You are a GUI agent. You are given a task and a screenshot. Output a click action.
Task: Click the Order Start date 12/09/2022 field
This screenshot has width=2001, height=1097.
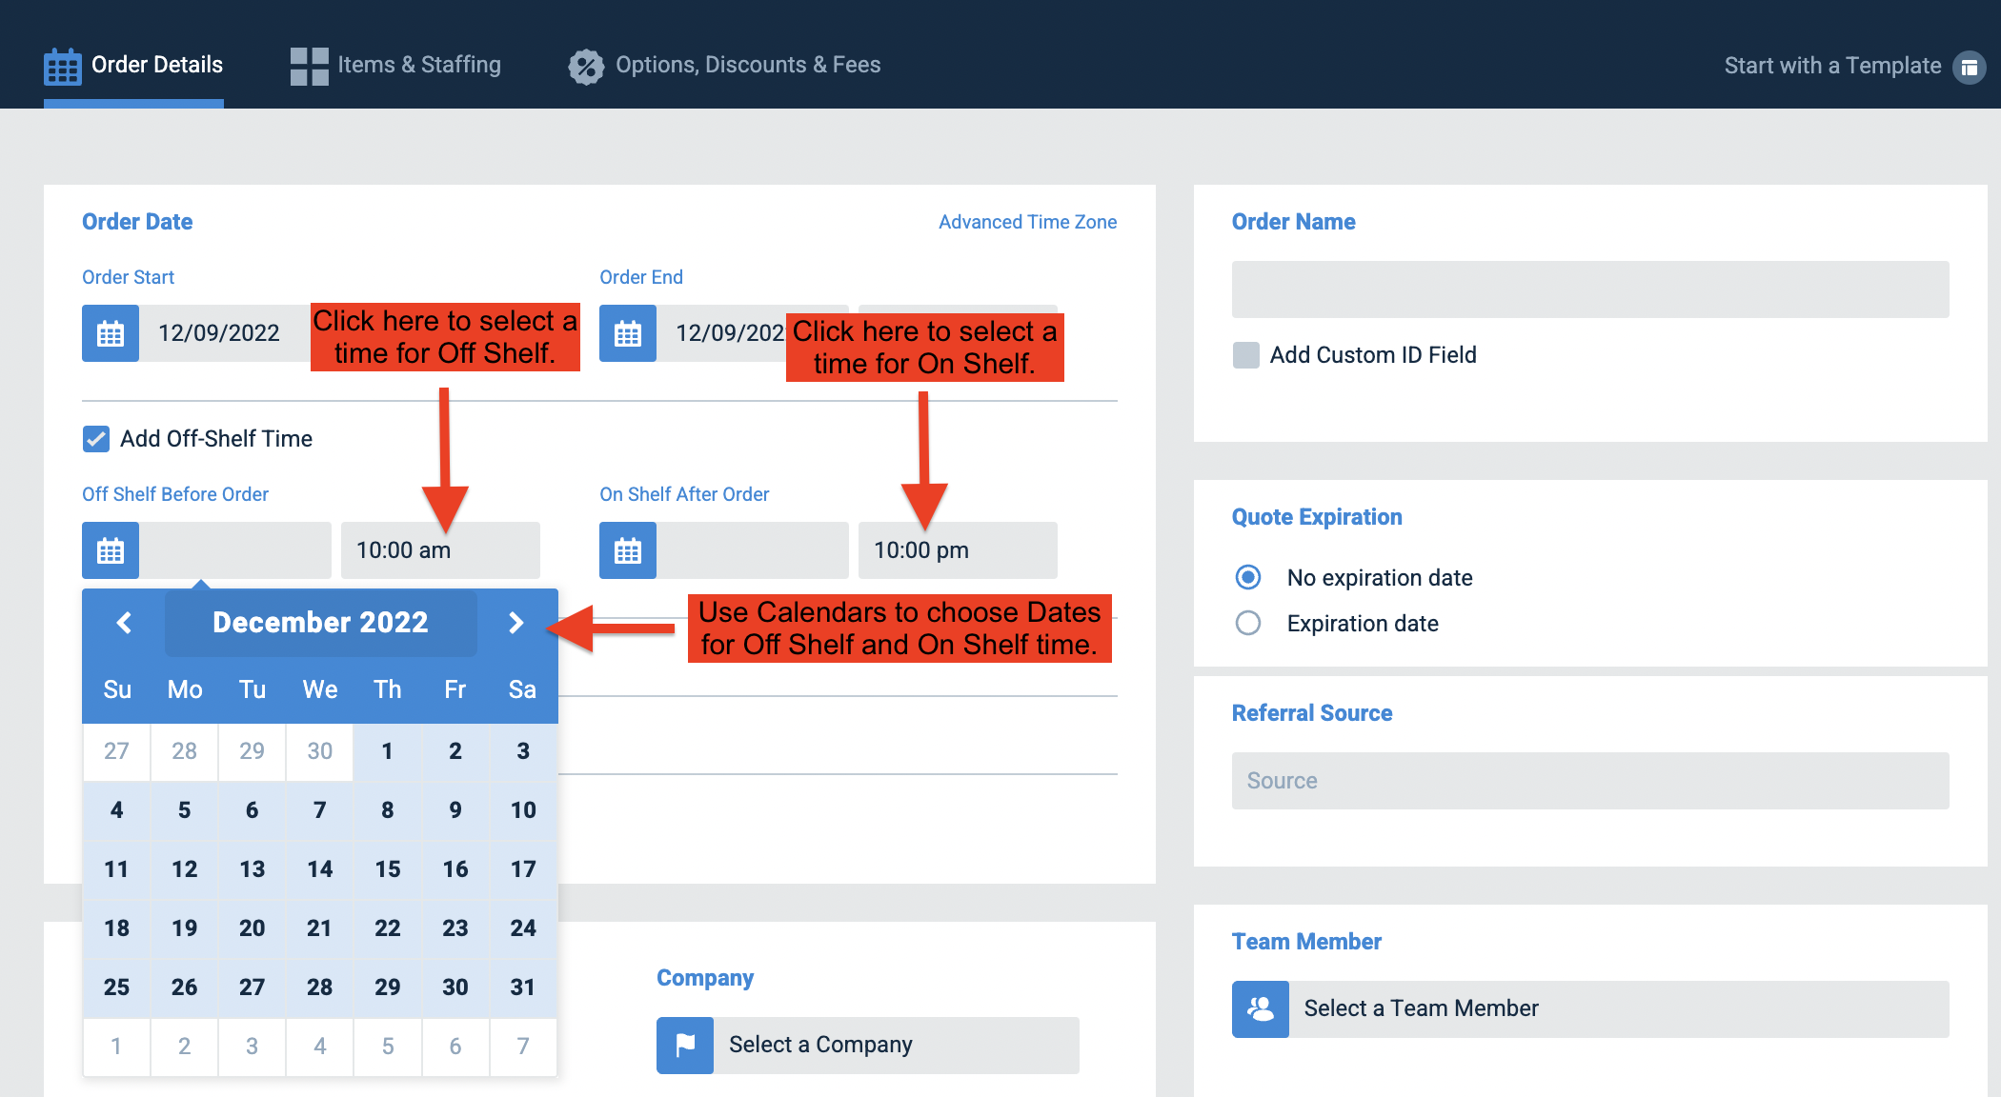(x=224, y=333)
